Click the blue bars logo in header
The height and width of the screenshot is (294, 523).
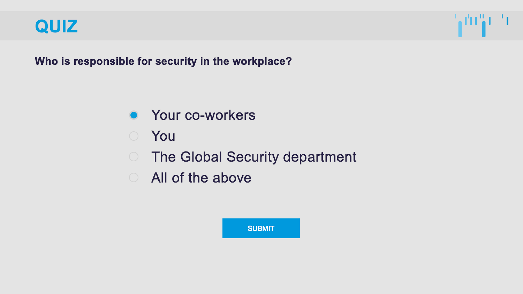coord(481,25)
